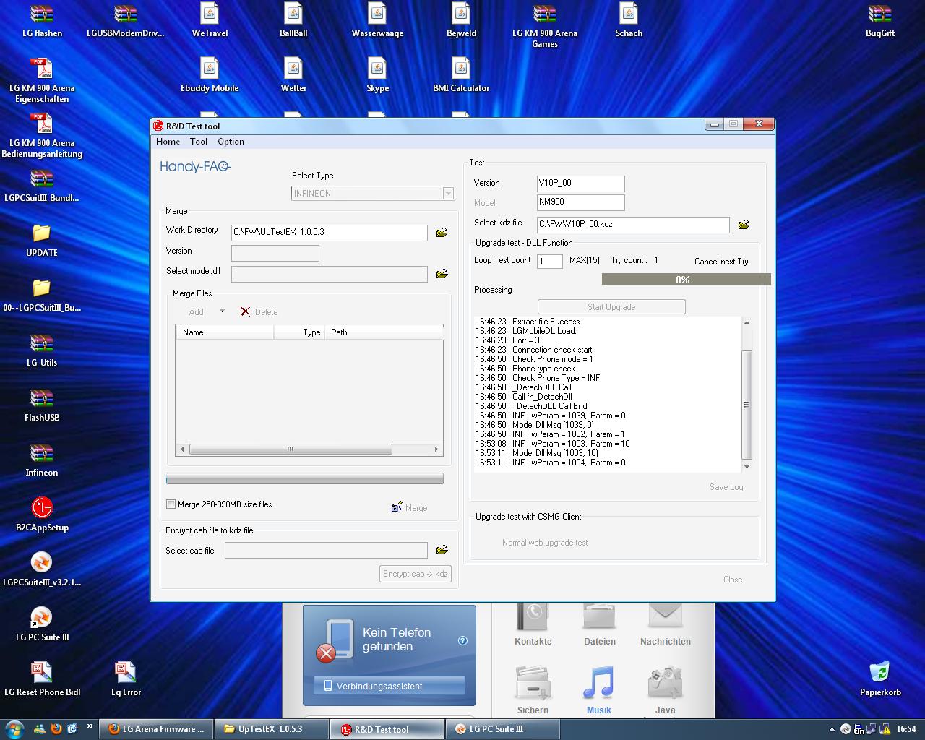Switch to LG Arena Firmware taskbar window
The image size is (925, 740).
tap(156, 729)
